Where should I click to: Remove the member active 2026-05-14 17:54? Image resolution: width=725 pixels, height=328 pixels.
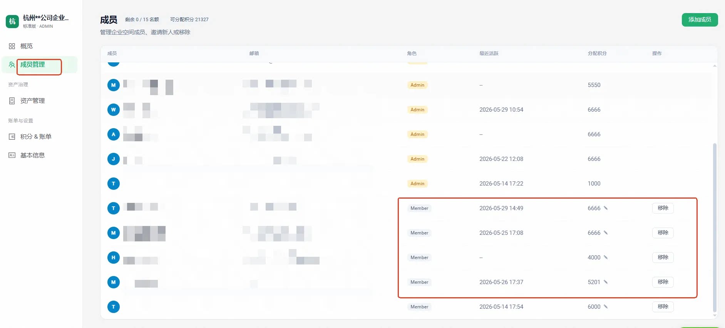point(663,307)
